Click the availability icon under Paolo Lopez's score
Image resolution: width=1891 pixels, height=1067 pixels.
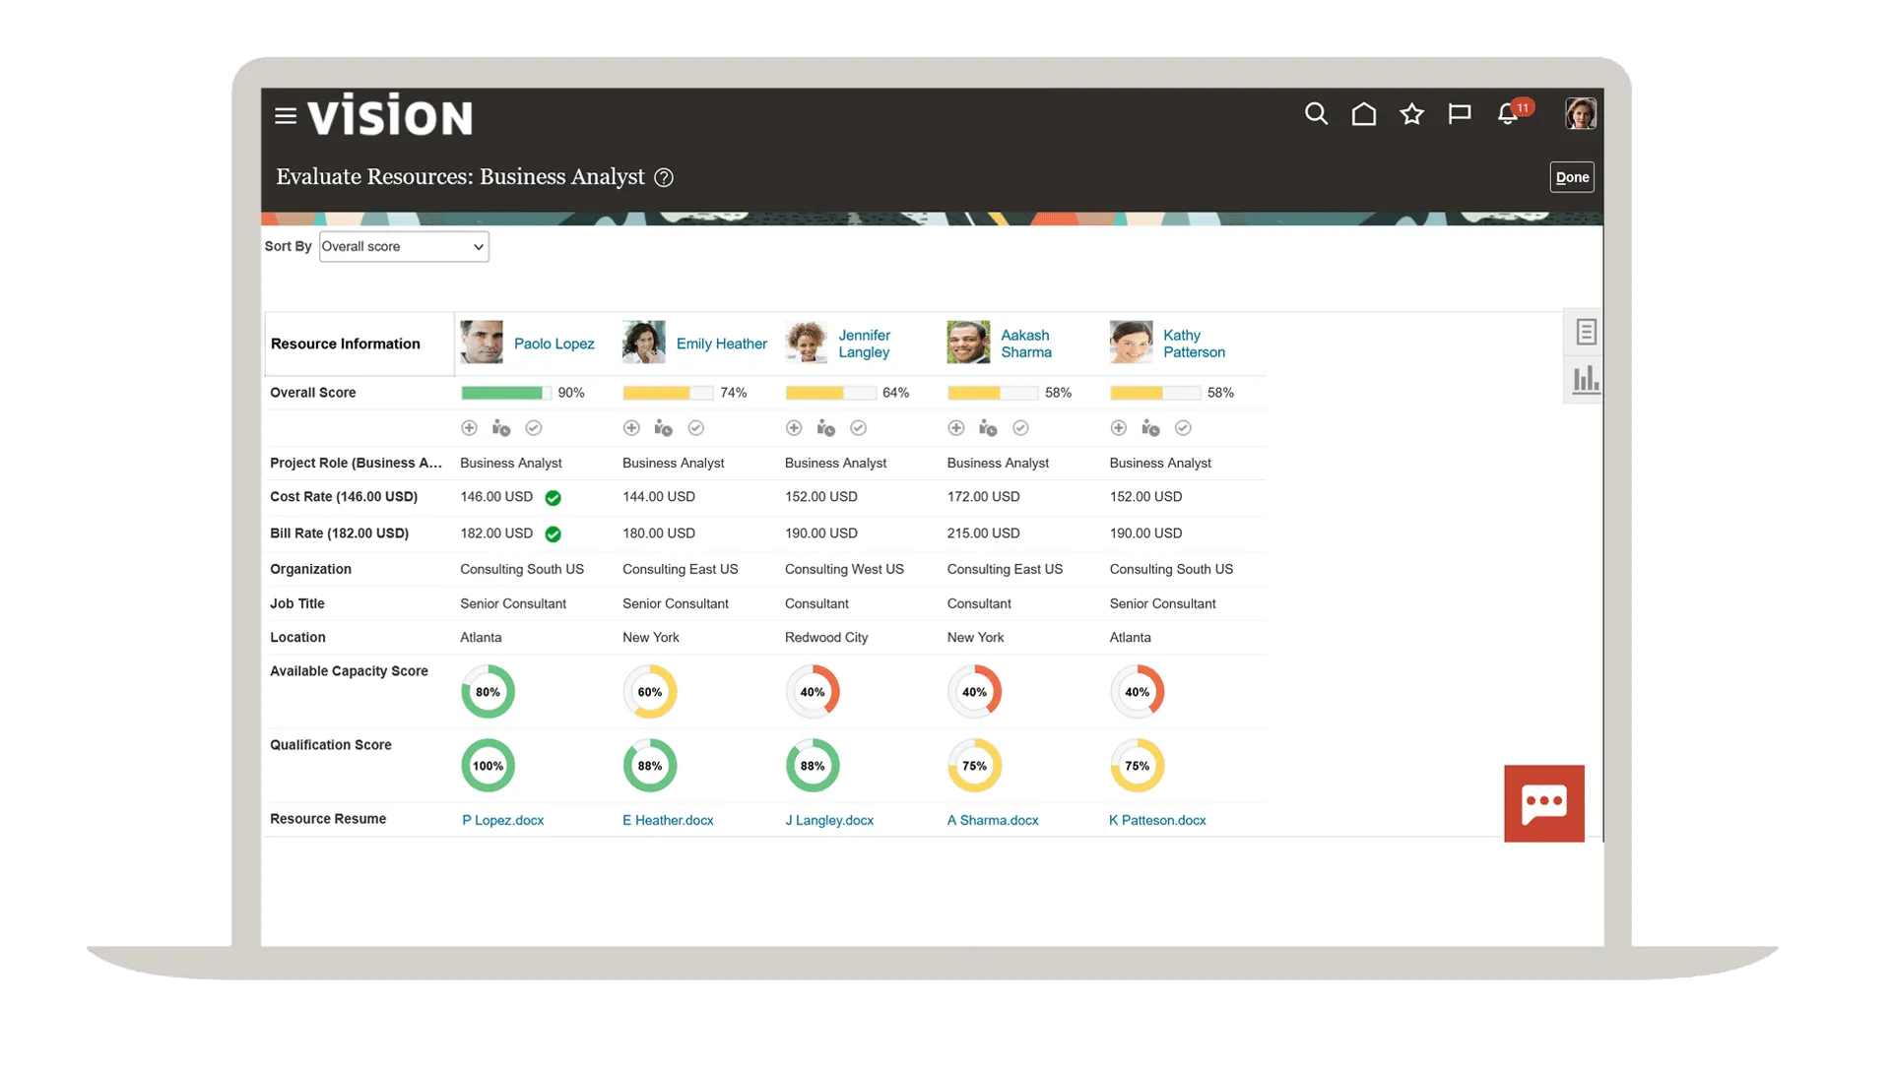tap(501, 428)
